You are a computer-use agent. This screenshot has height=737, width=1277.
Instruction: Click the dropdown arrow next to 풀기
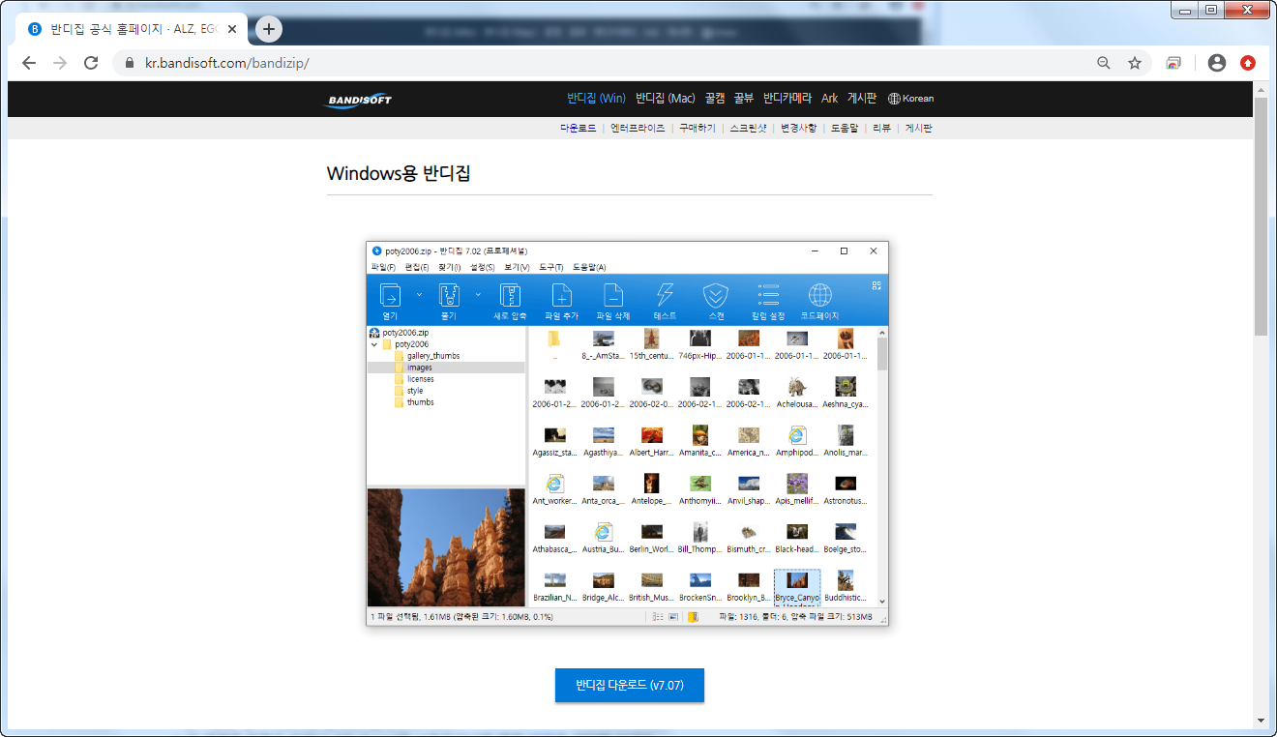tap(477, 294)
